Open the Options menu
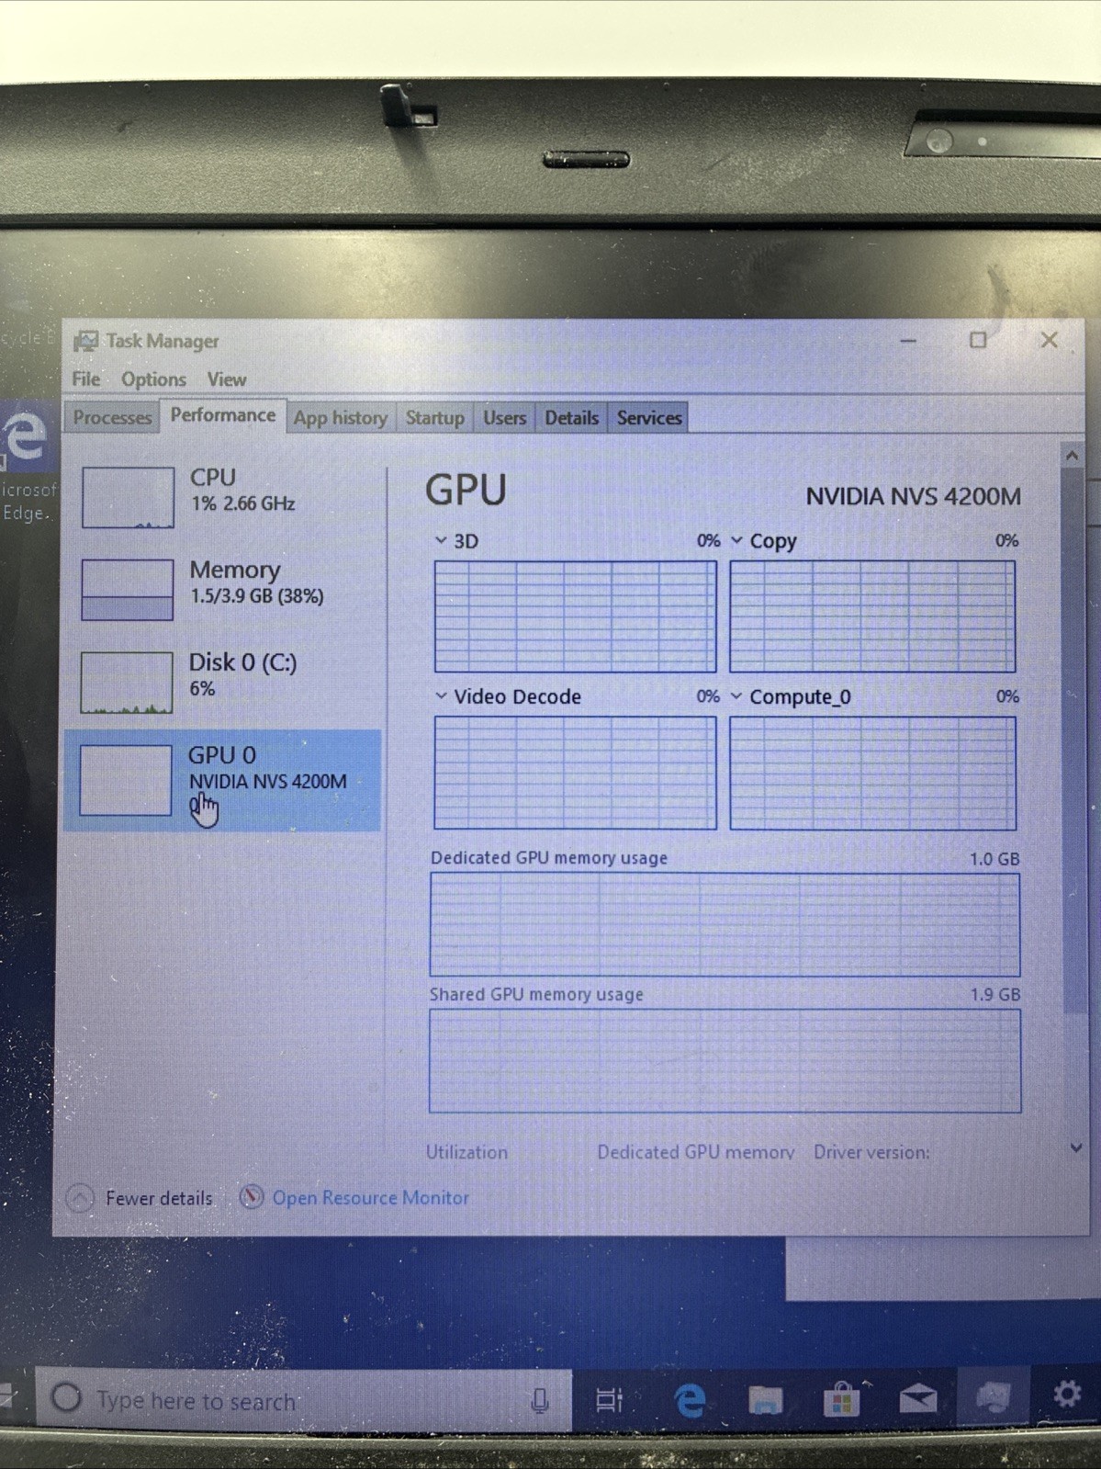1101x1469 pixels. coord(153,379)
